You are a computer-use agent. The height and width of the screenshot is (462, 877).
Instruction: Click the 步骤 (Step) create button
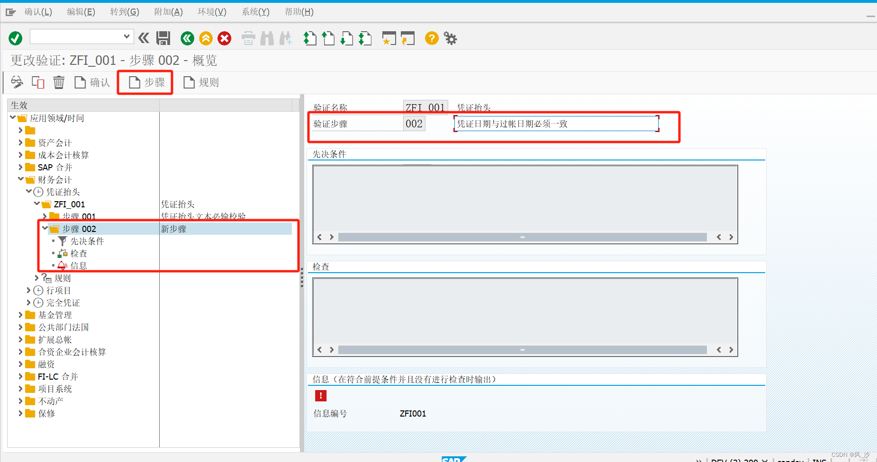click(147, 82)
